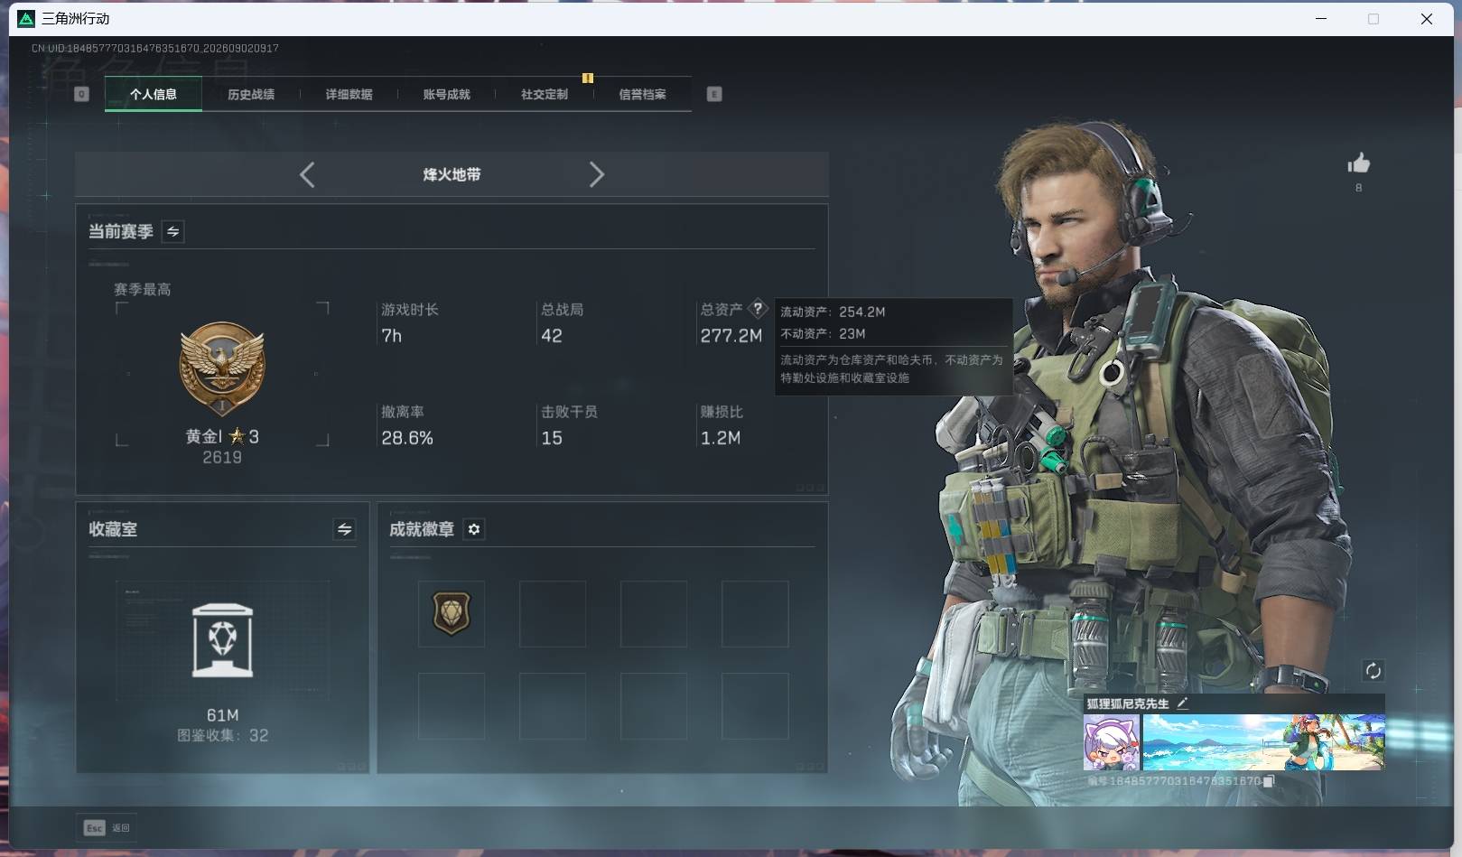Screen dimensions: 1462x857
Task: Click the 黄金I rank eagle emblem
Action: point(222,369)
